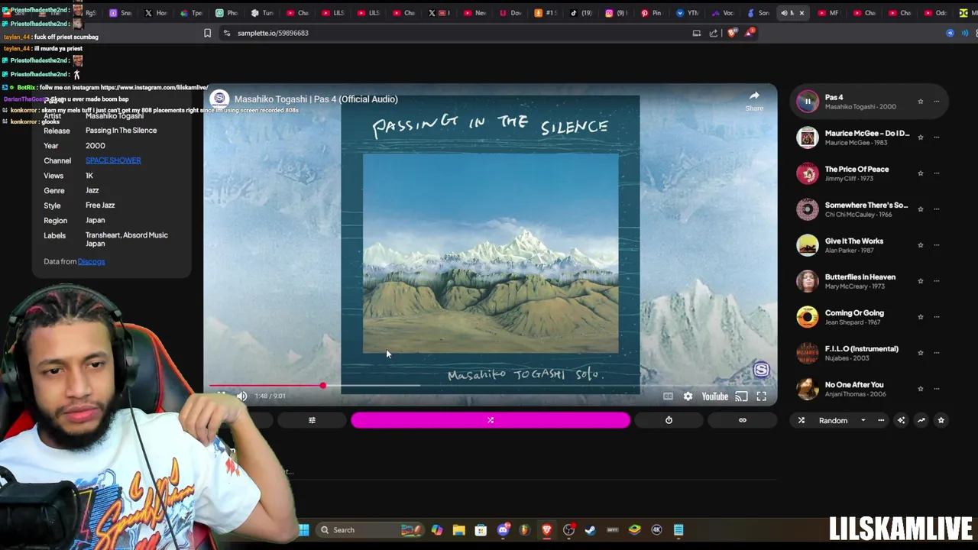Viewport: 978px width, 550px height.
Task: Play The Price Of Peace by Jimmy Cliff
Action: (808, 173)
